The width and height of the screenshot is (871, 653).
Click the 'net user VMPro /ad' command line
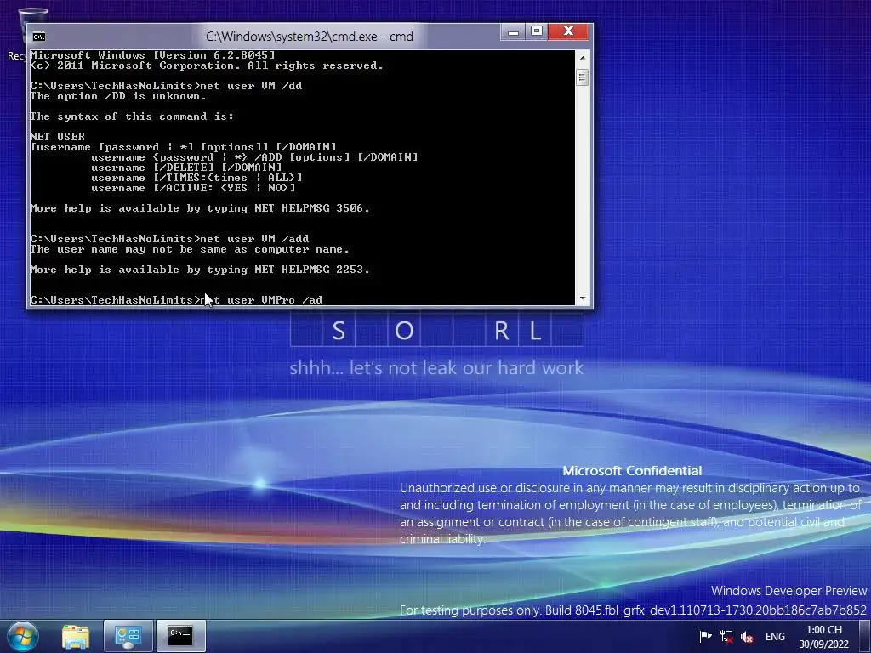pyautogui.click(x=176, y=300)
